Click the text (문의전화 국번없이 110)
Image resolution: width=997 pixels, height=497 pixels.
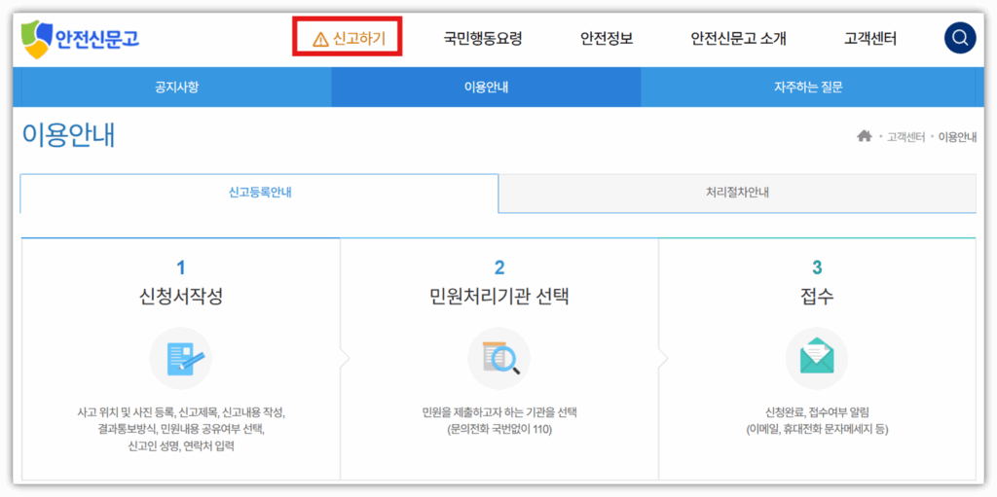[x=499, y=430]
